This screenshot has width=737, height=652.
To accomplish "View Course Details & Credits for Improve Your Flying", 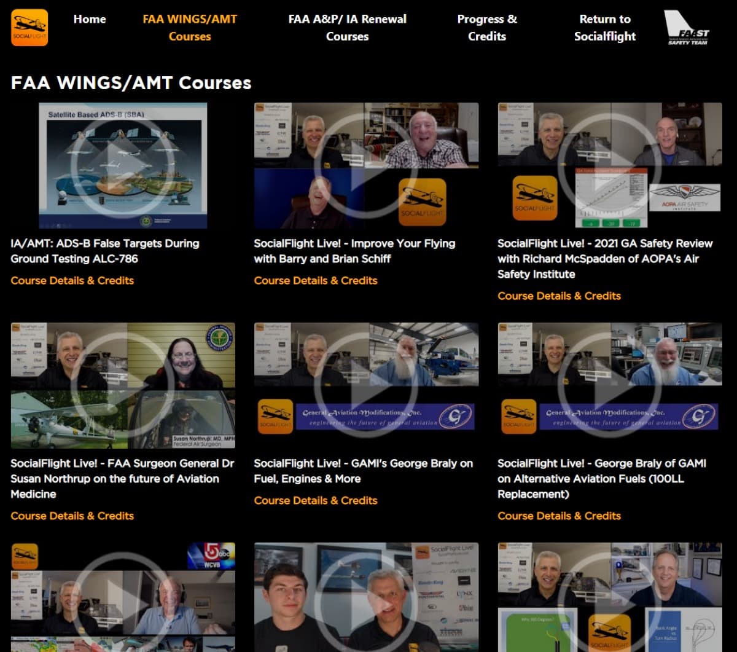I will [x=316, y=280].
